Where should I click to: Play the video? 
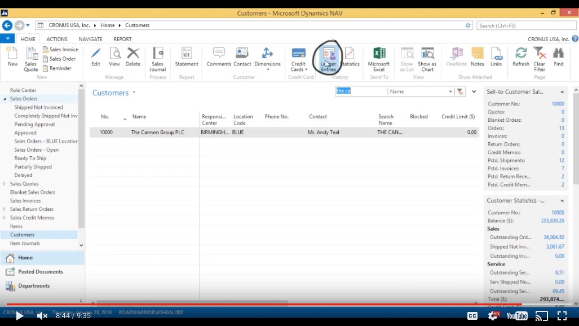(x=19, y=316)
